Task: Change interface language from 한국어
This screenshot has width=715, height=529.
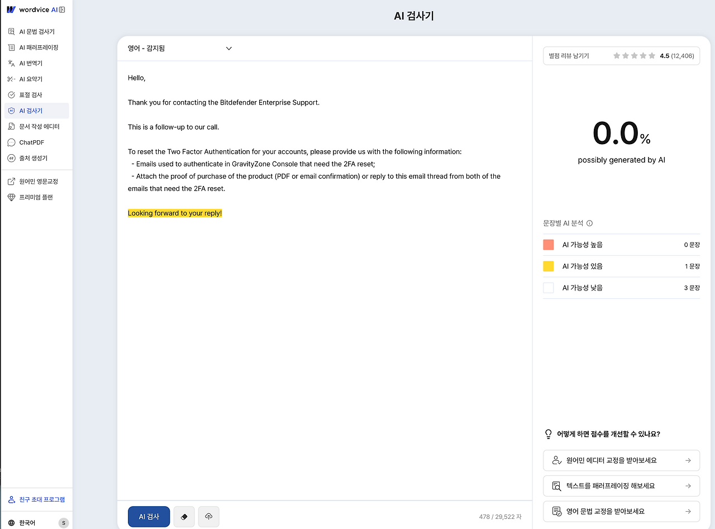Action: tap(26, 523)
